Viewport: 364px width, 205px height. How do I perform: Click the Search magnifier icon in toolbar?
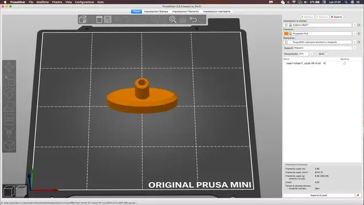(172, 19)
